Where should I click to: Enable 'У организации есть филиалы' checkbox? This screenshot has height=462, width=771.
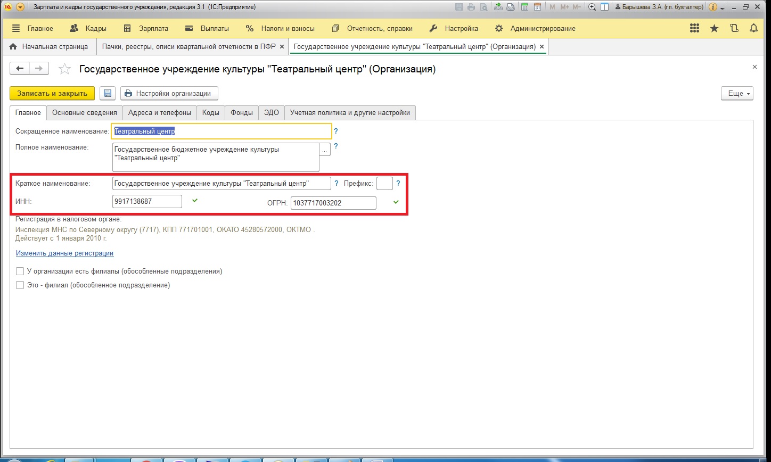click(x=20, y=271)
